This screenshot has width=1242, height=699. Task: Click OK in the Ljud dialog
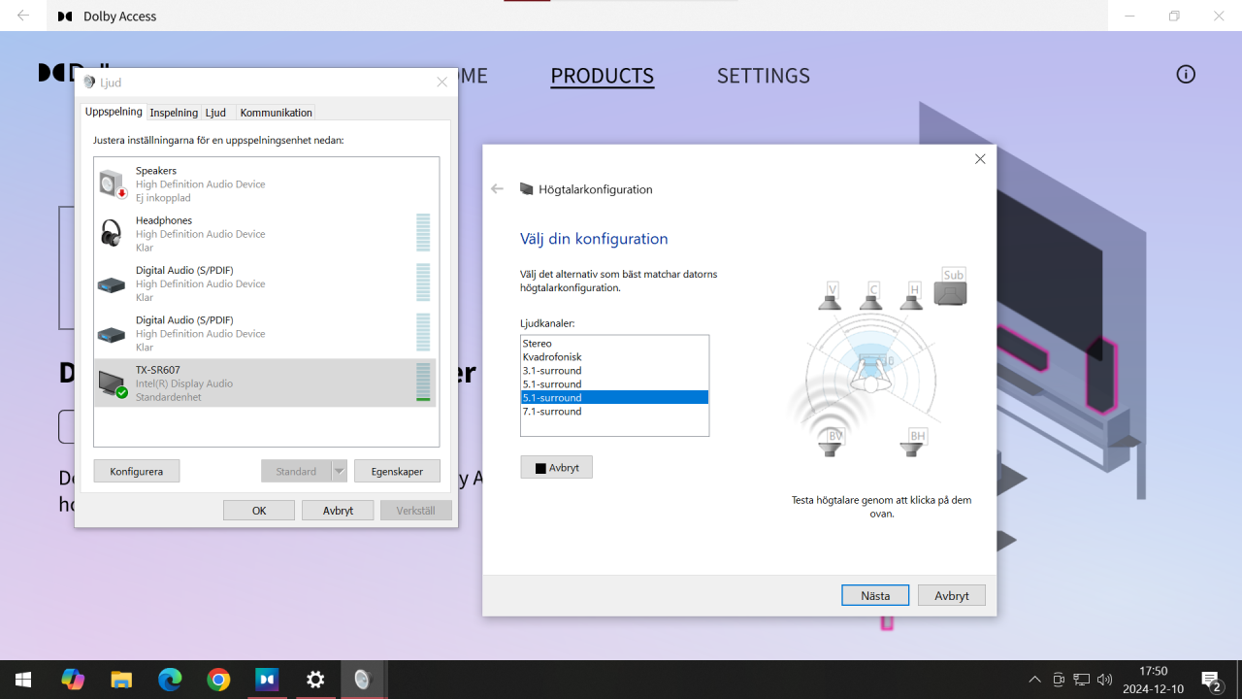tap(259, 510)
